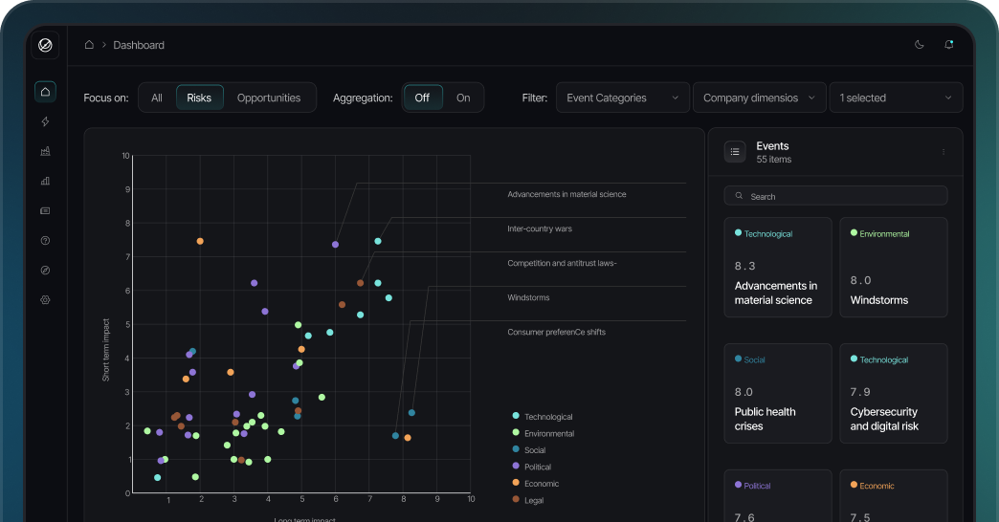Set Aggregation to Off
This screenshot has height=522, width=999.
[x=422, y=98]
